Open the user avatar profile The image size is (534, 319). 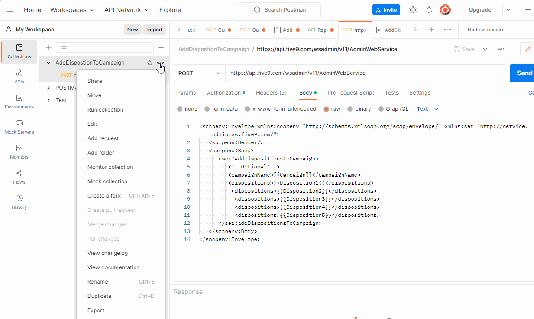point(445,10)
